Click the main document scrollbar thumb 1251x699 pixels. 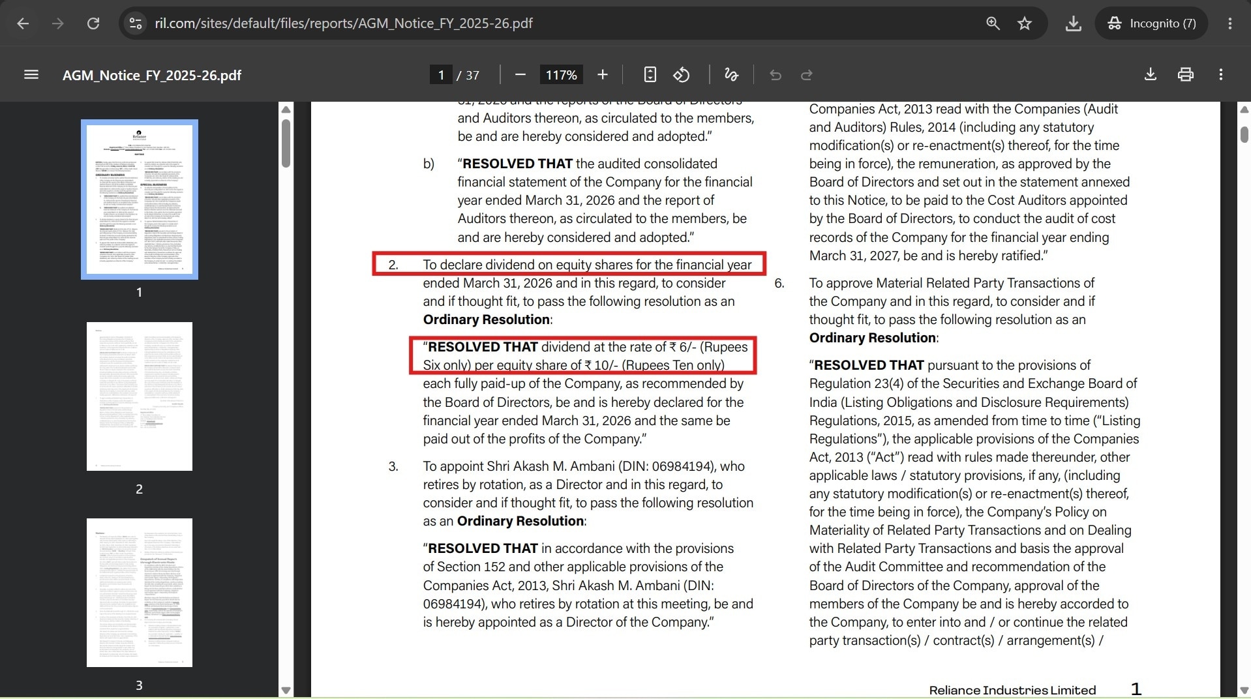click(1244, 134)
